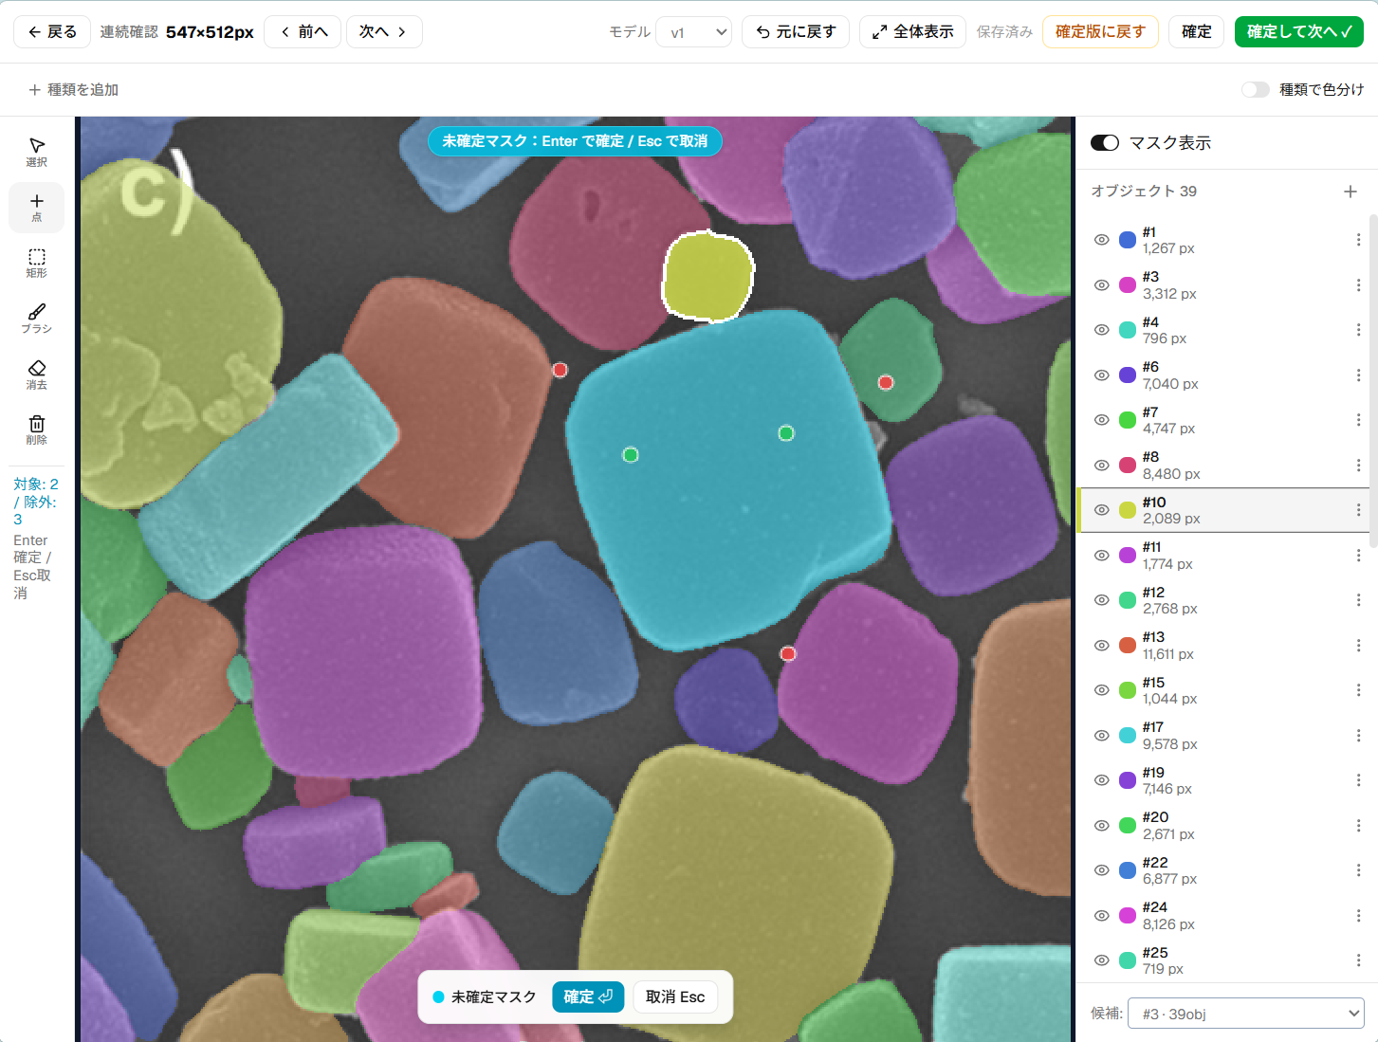Hide object #10 with eye icon
The height and width of the screenshot is (1042, 1378).
[x=1101, y=510]
